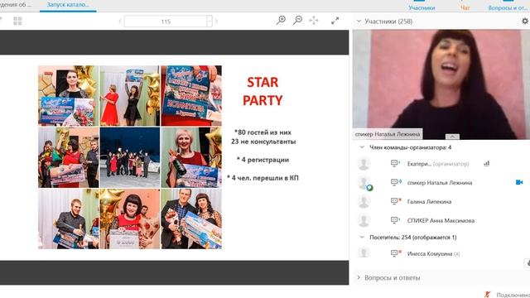Screen dimensions: 530x298
Task: Click the zoom in magnifier icon
Action: click(281, 21)
